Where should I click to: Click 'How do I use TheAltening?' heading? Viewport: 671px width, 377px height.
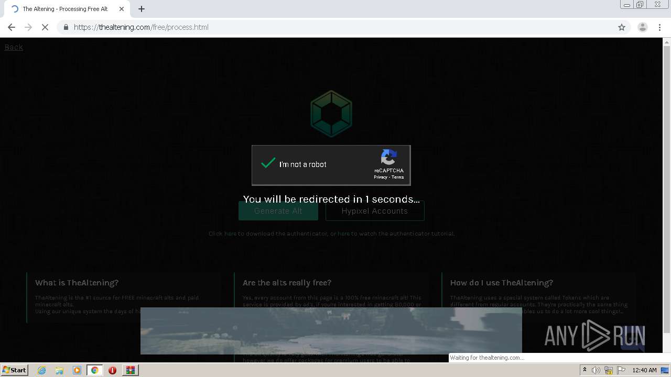tap(502, 283)
